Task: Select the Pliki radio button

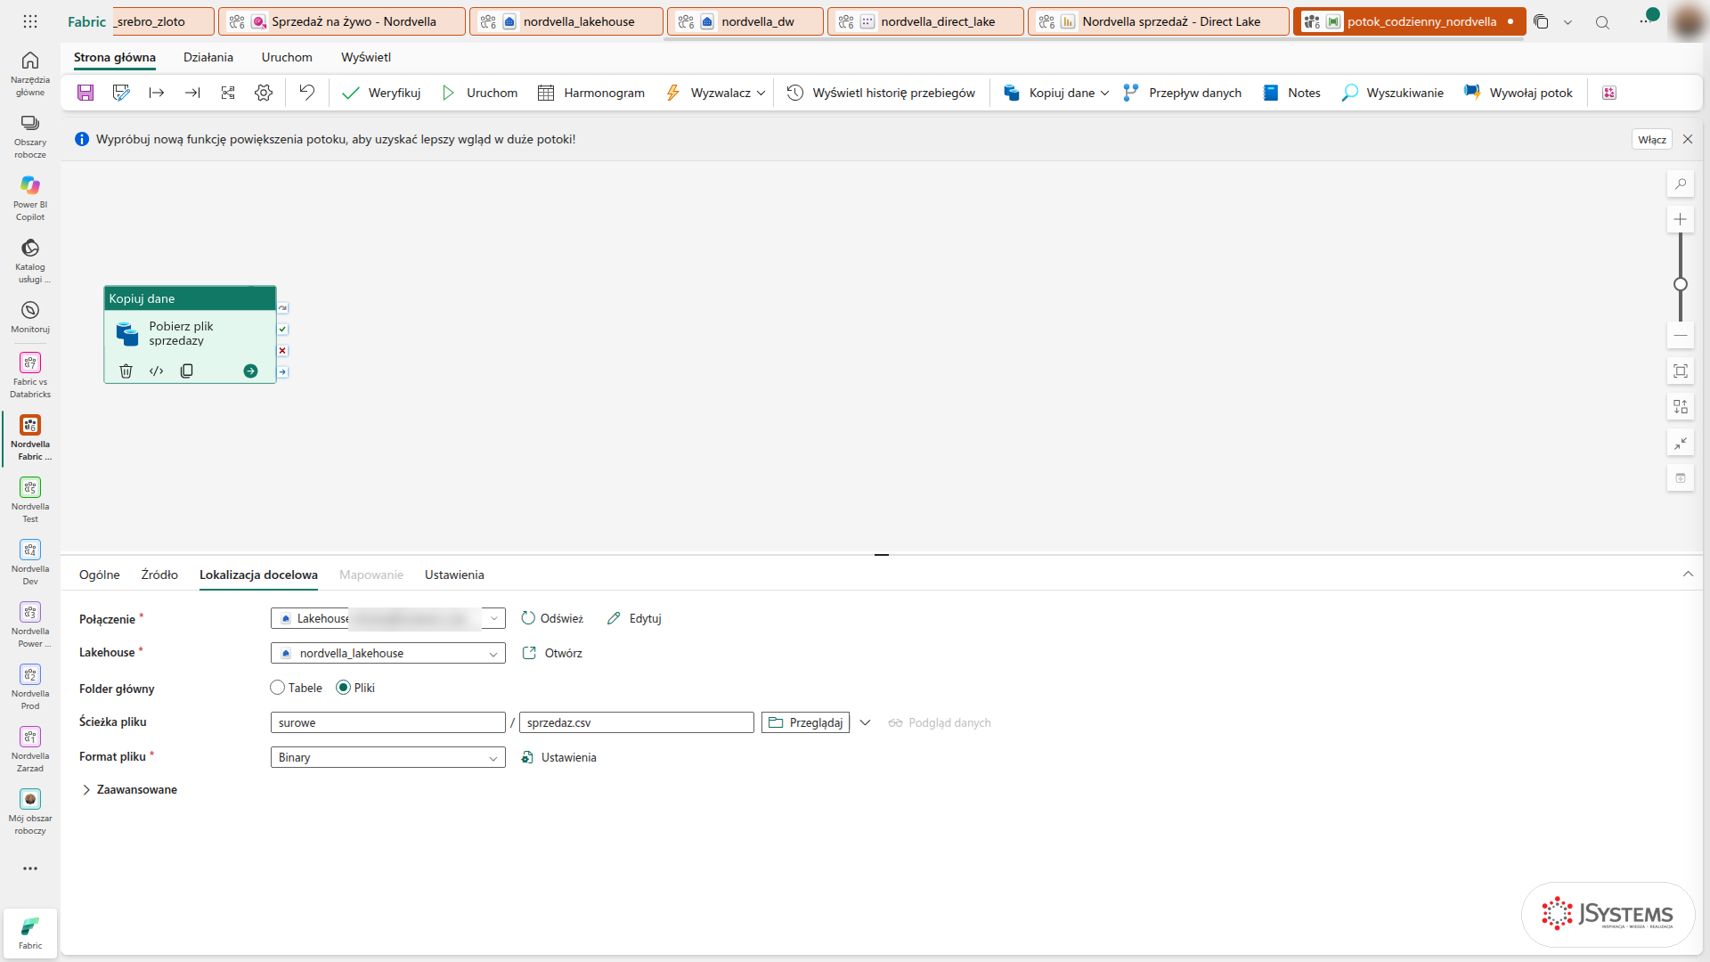Action: [343, 688]
